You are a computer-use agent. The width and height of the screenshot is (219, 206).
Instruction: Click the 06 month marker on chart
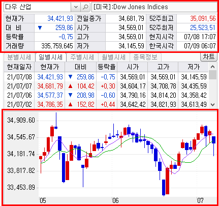click(x=115, y=200)
